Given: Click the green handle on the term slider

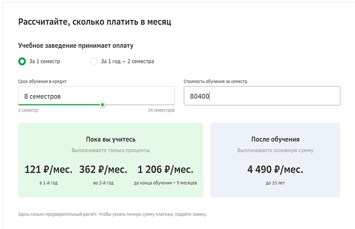Looking at the screenshot, I should click(x=103, y=105).
